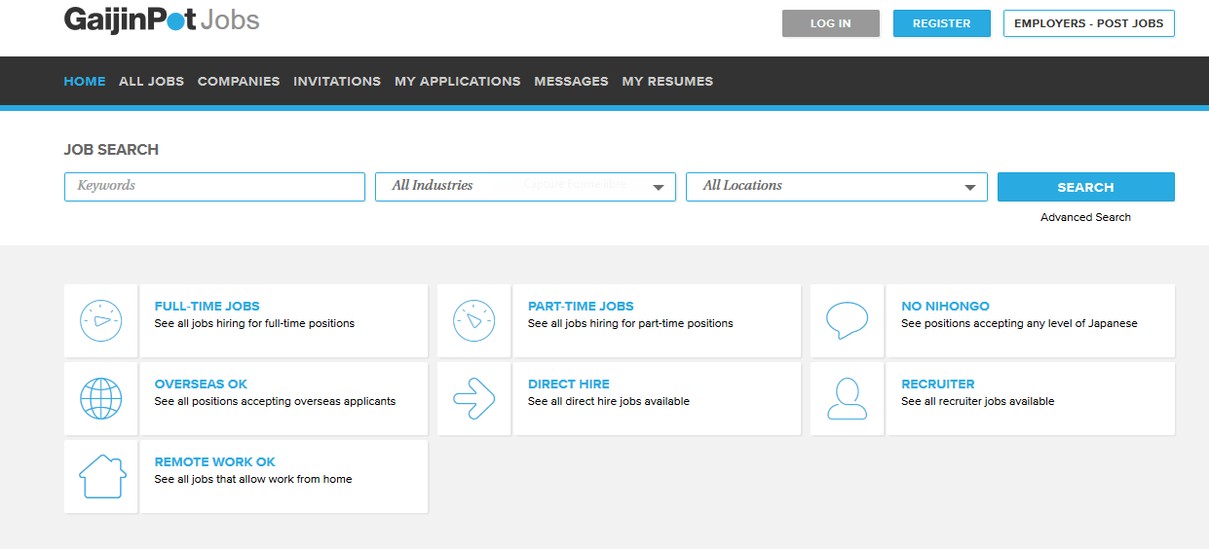The height and width of the screenshot is (549, 1209).
Task: Open the Recruiter link
Action: click(938, 384)
